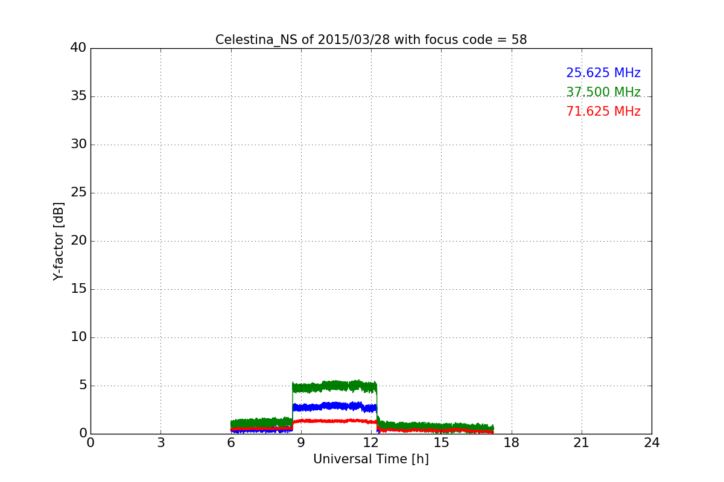This screenshot has height=482, width=724.
Task: Click y-axis tick label '10'
Action: coord(78,337)
